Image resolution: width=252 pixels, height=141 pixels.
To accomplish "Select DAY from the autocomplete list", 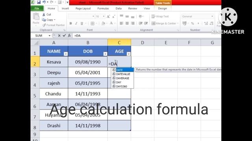I will tap(122, 82).
